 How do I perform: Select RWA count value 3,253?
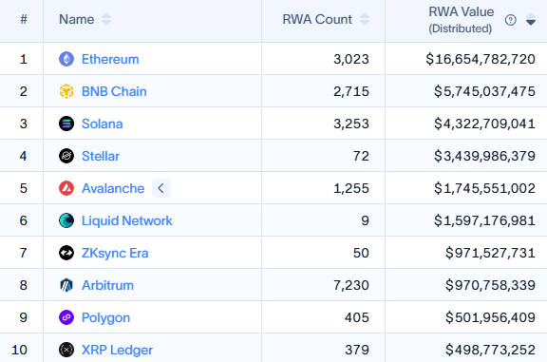pyautogui.click(x=351, y=124)
